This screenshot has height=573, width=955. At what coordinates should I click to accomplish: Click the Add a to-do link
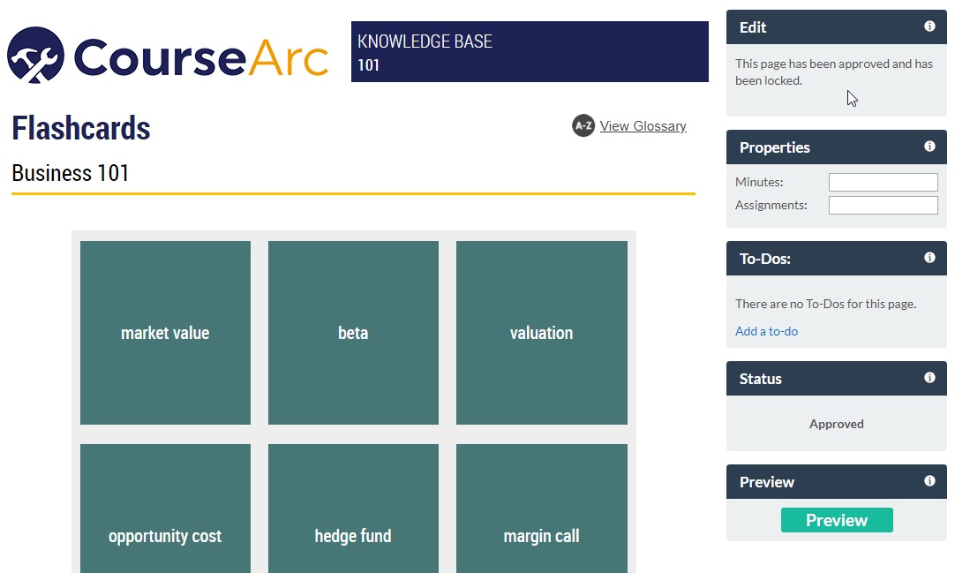766,331
